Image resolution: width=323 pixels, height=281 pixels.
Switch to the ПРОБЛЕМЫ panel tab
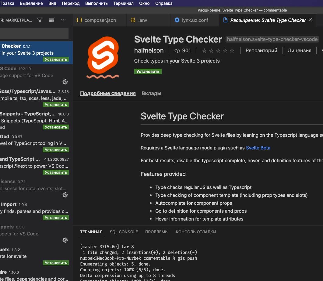click(157, 232)
